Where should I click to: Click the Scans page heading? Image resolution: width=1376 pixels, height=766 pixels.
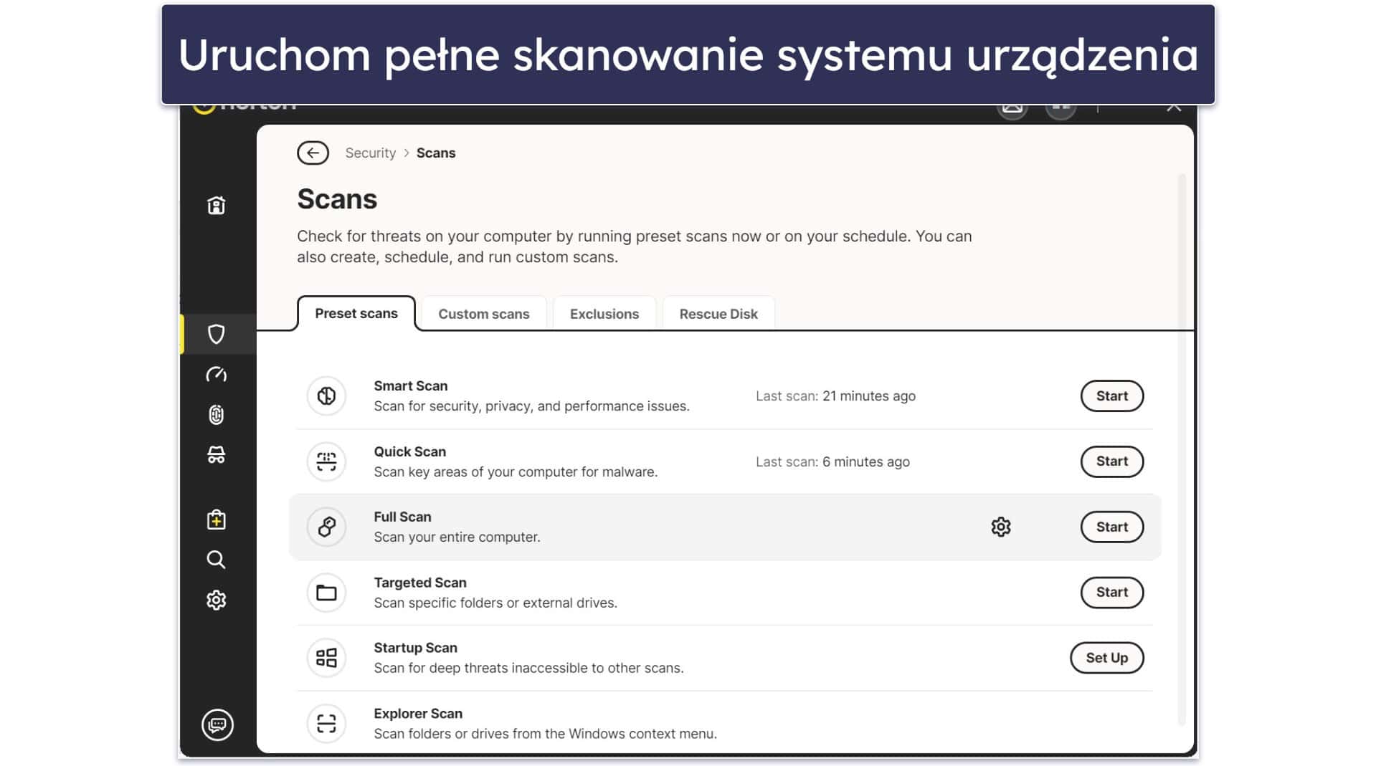337,199
